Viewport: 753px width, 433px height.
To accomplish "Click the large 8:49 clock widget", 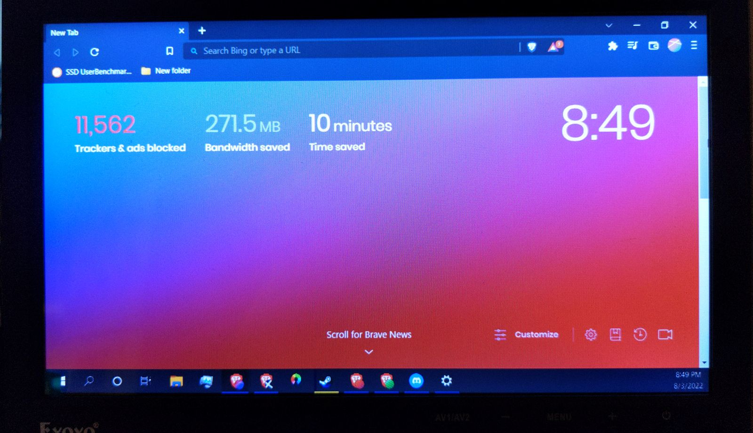I will point(608,122).
